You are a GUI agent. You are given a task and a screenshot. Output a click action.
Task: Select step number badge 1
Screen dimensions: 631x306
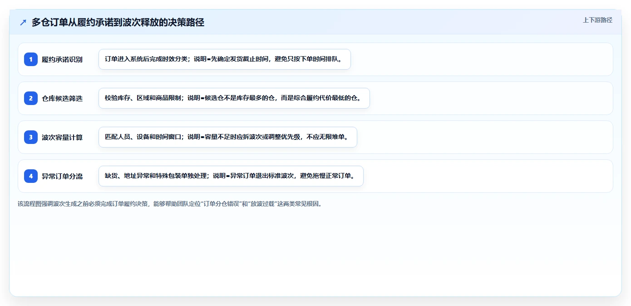(31, 59)
